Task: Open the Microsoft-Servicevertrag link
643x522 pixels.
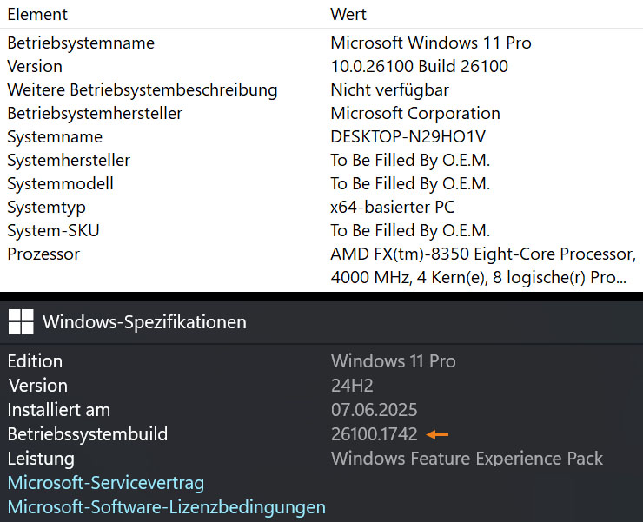Action: point(106,483)
